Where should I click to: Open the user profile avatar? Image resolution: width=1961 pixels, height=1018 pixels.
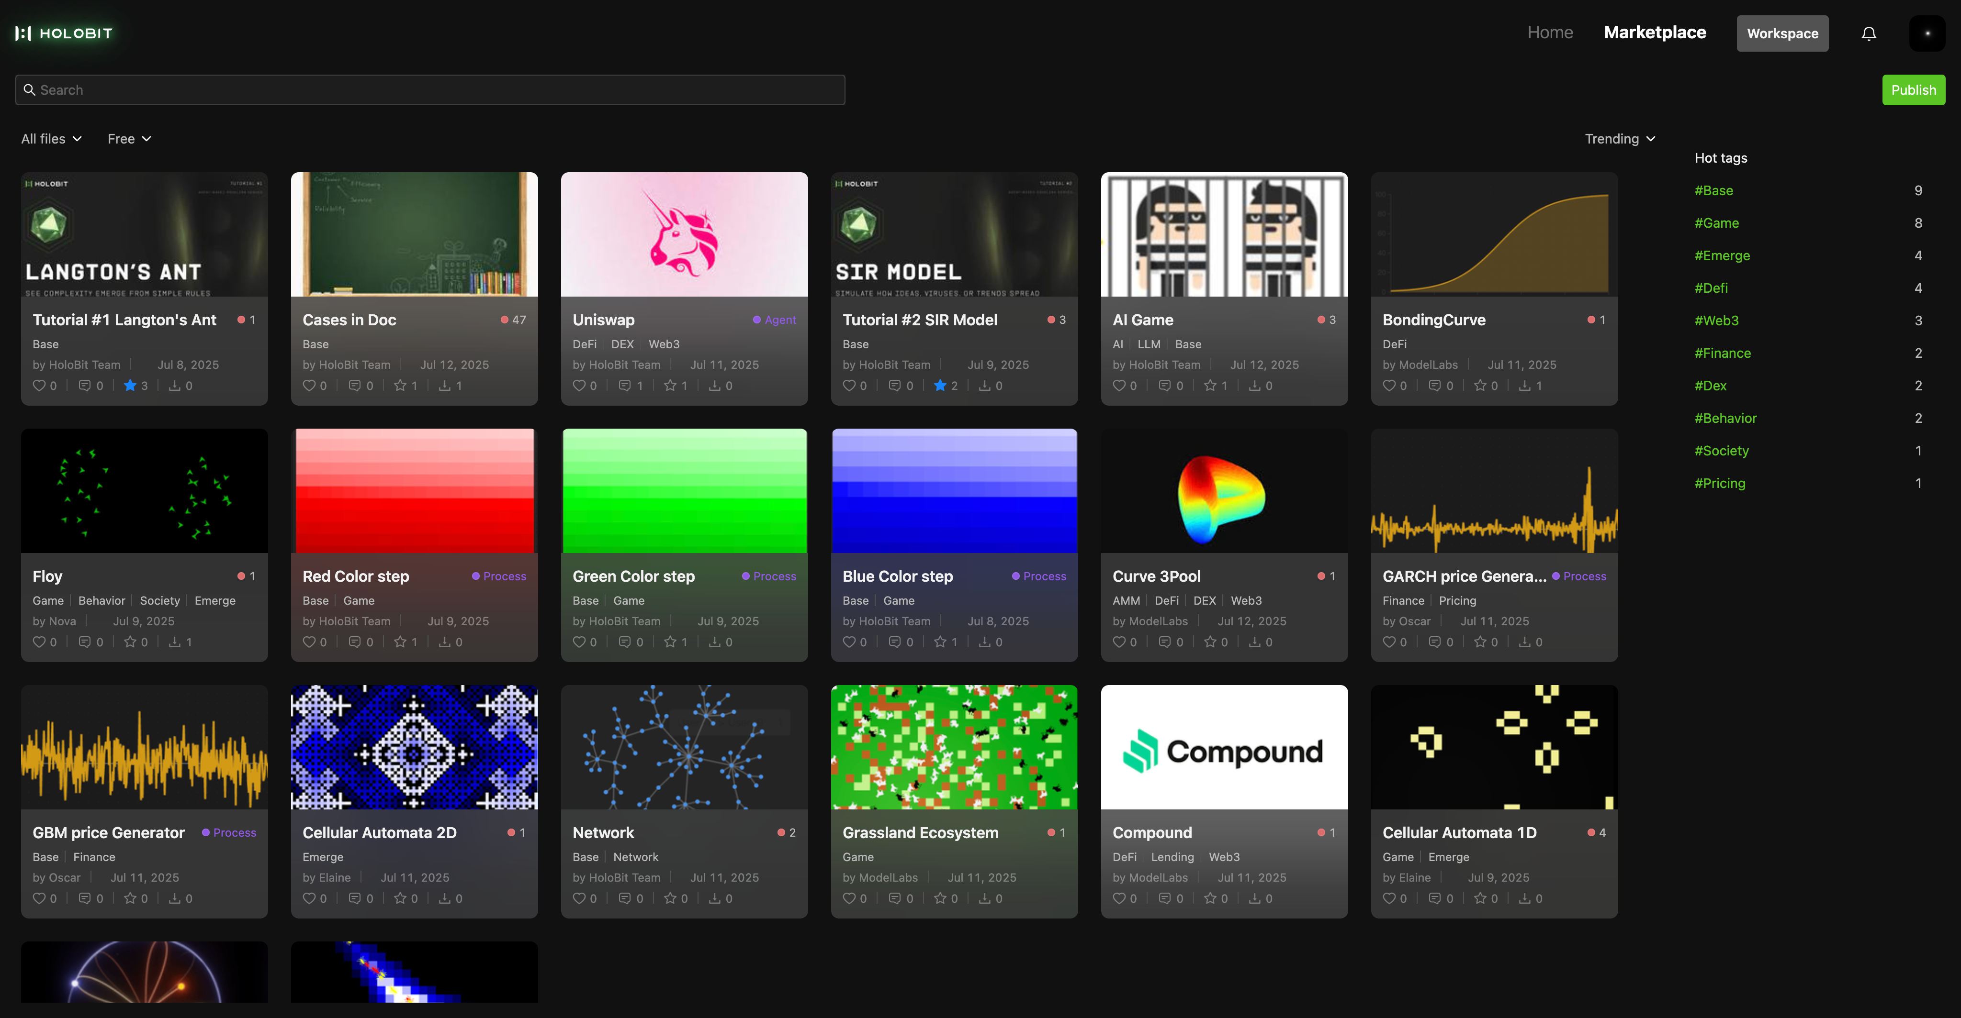tap(1927, 33)
